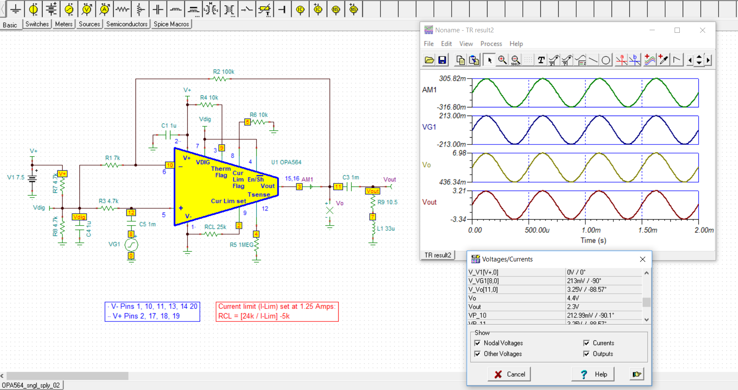
Task: Click the VP_10 row in list
Action: 555,315
